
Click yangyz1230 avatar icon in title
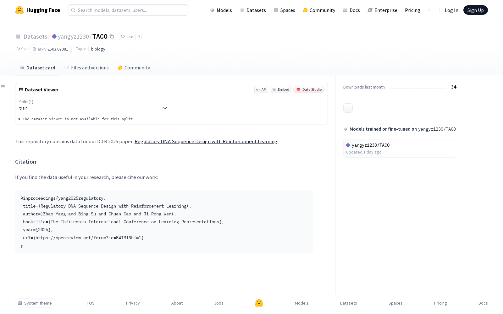pos(54,36)
